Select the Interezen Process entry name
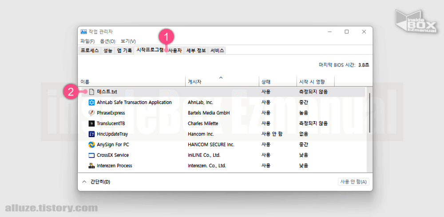Viewport: 444px width, 217px height. click(115, 166)
